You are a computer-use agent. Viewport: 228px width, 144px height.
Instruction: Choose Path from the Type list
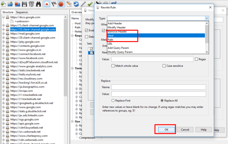click(x=110, y=40)
